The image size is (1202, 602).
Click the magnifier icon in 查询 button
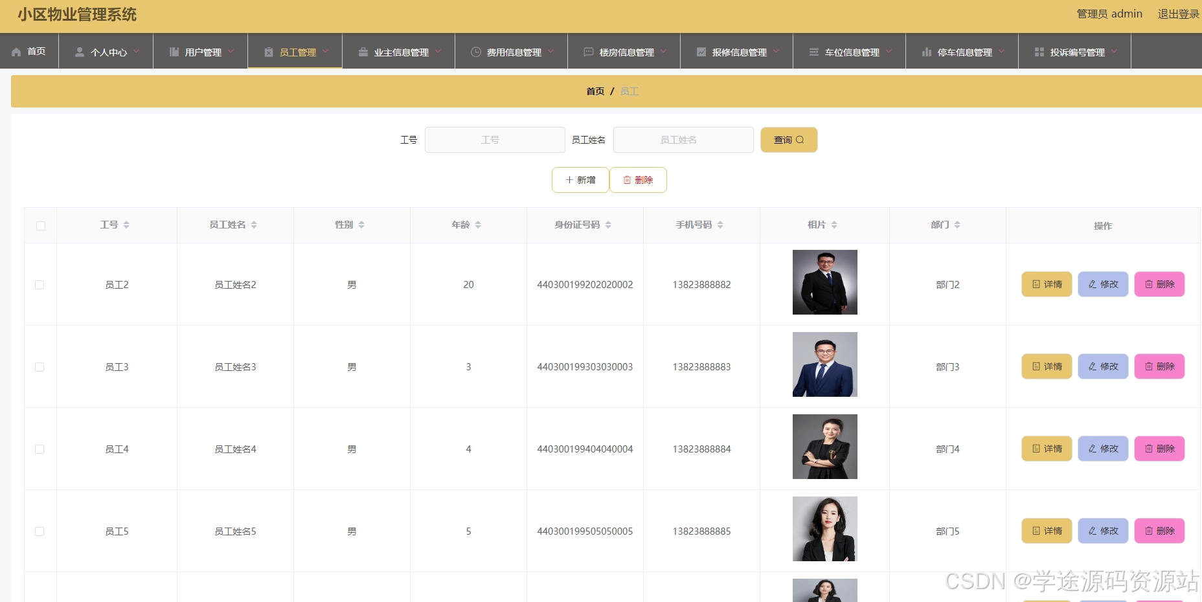coord(800,140)
